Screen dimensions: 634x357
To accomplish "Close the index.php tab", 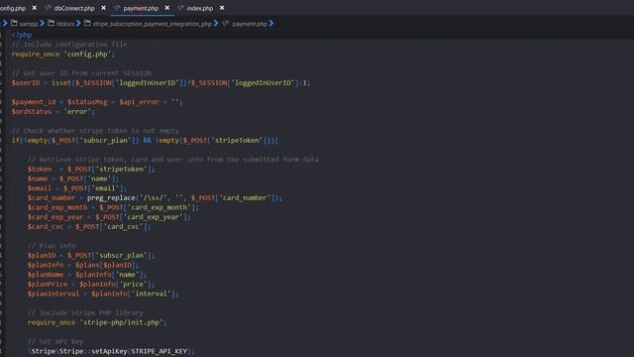I will 222,8.
